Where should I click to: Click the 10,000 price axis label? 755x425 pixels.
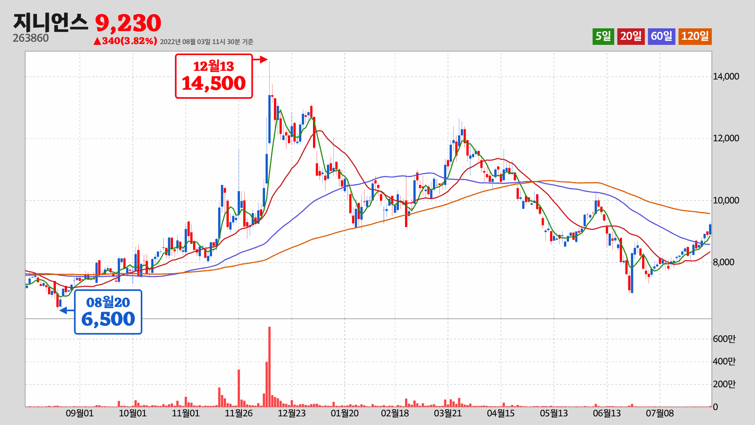click(726, 200)
